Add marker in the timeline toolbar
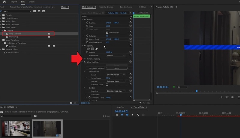This screenshot has height=138, width=240. pos(133,115)
